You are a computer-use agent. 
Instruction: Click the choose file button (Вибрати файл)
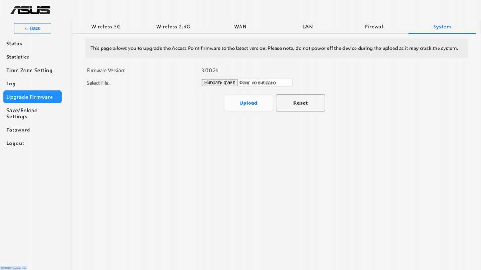(220, 82)
